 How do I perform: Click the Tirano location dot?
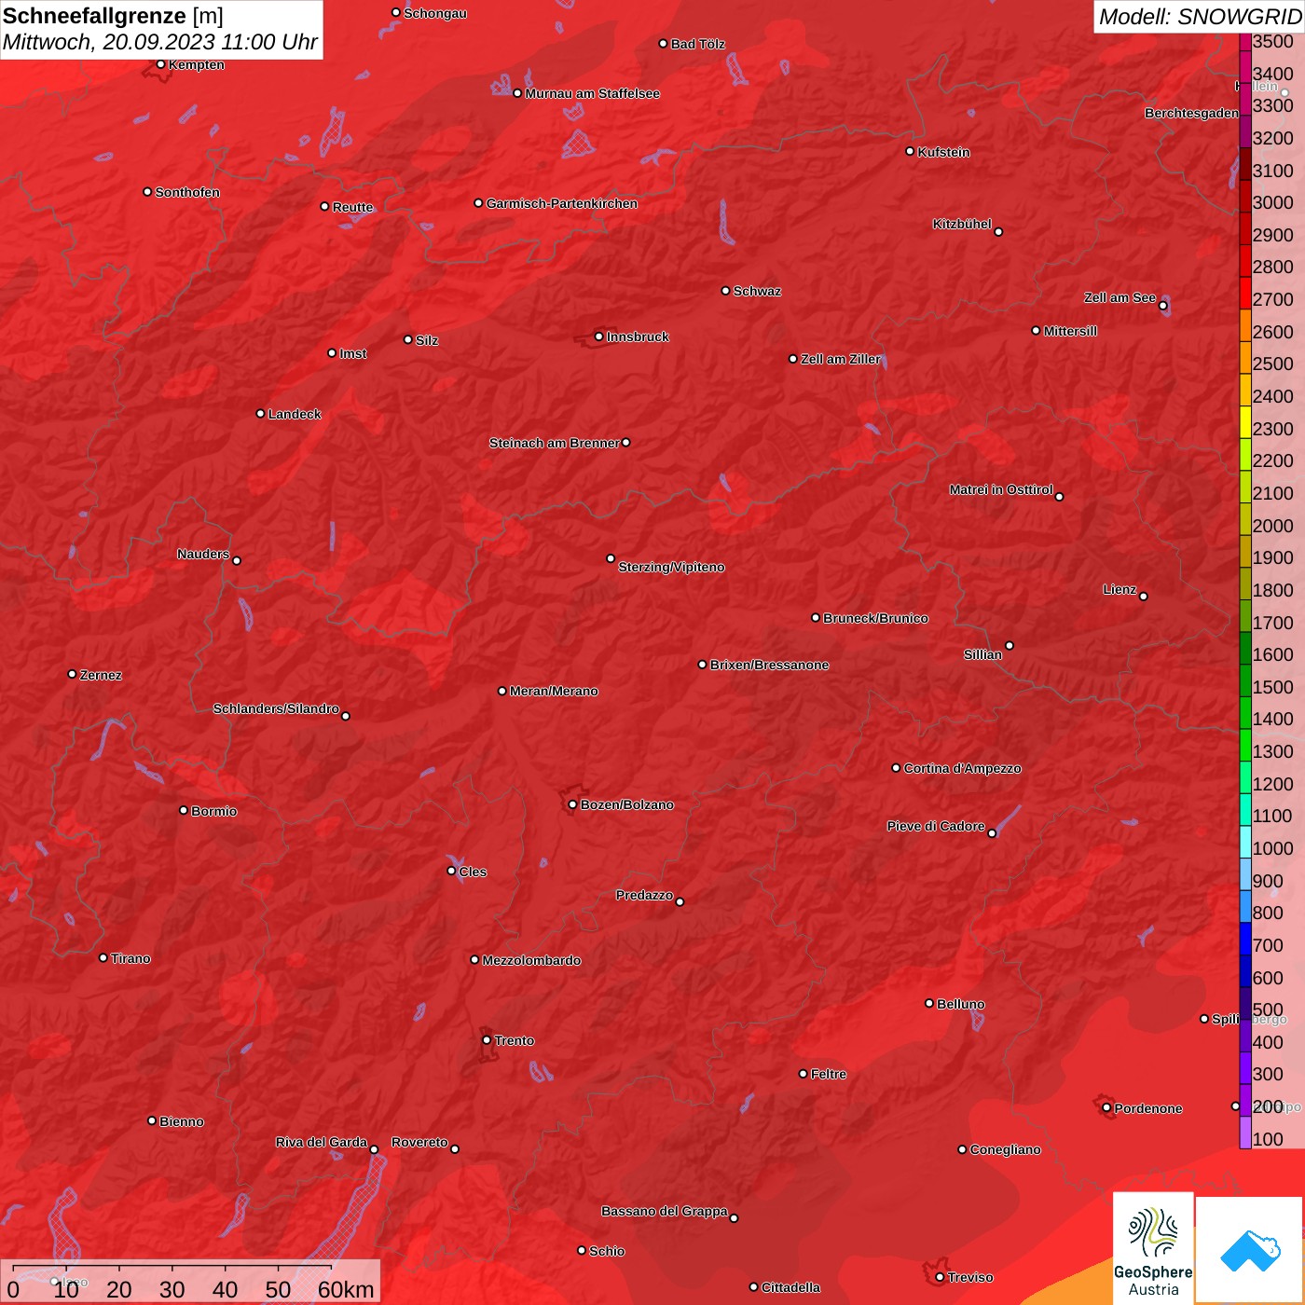(x=103, y=957)
